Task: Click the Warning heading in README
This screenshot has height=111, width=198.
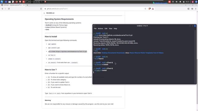Action: tap(48, 101)
